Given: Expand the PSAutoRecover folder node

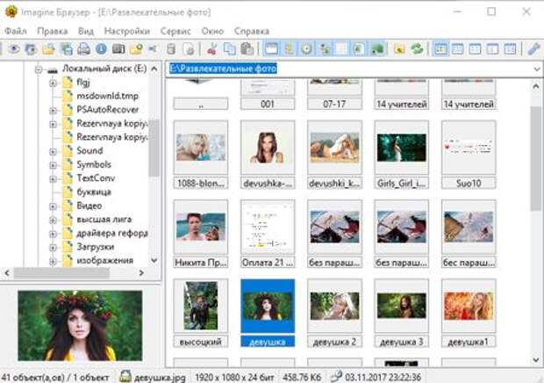Looking at the screenshot, I should [53, 111].
